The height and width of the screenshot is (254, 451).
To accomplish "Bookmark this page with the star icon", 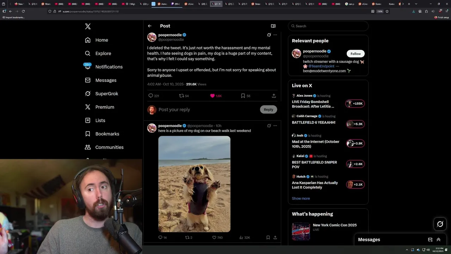I will (x=387, y=11).
